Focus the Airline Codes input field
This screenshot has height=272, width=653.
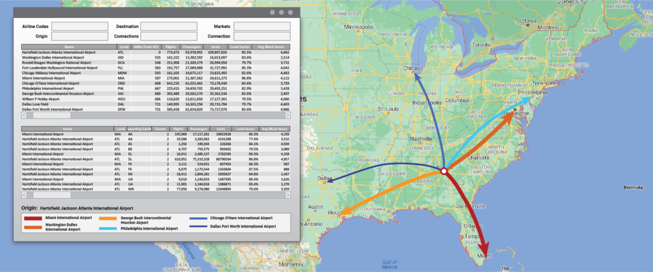[x=80, y=26]
